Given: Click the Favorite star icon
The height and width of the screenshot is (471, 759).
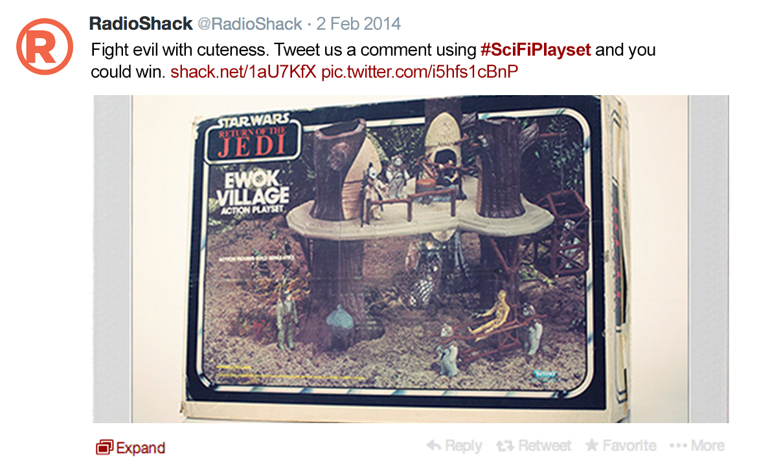Looking at the screenshot, I should point(591,445).
